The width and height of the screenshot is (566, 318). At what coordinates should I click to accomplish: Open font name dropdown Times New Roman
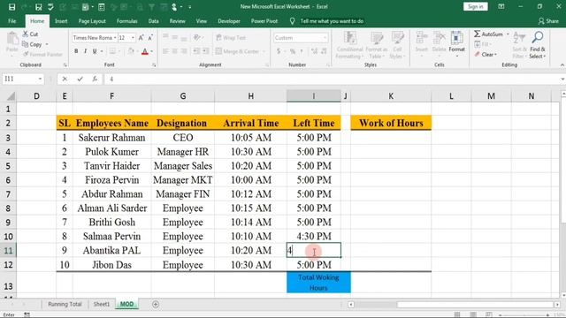tap(115, 38)
